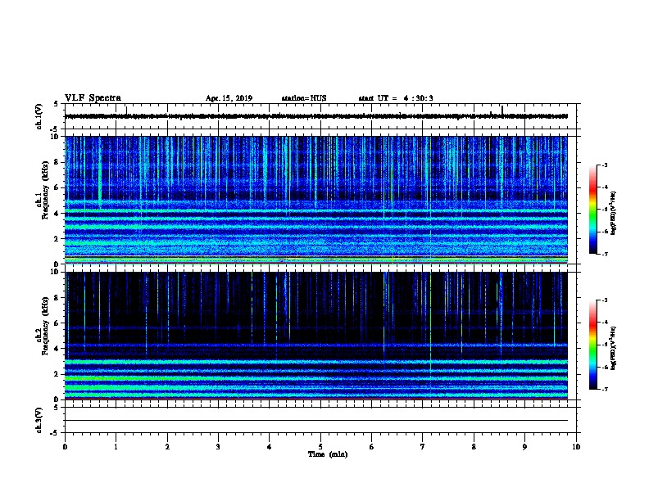Screen dimensions: 649x501
Task: Click the '6' kHz tick on ch.2 spectrogram
Action: [57, 323]
